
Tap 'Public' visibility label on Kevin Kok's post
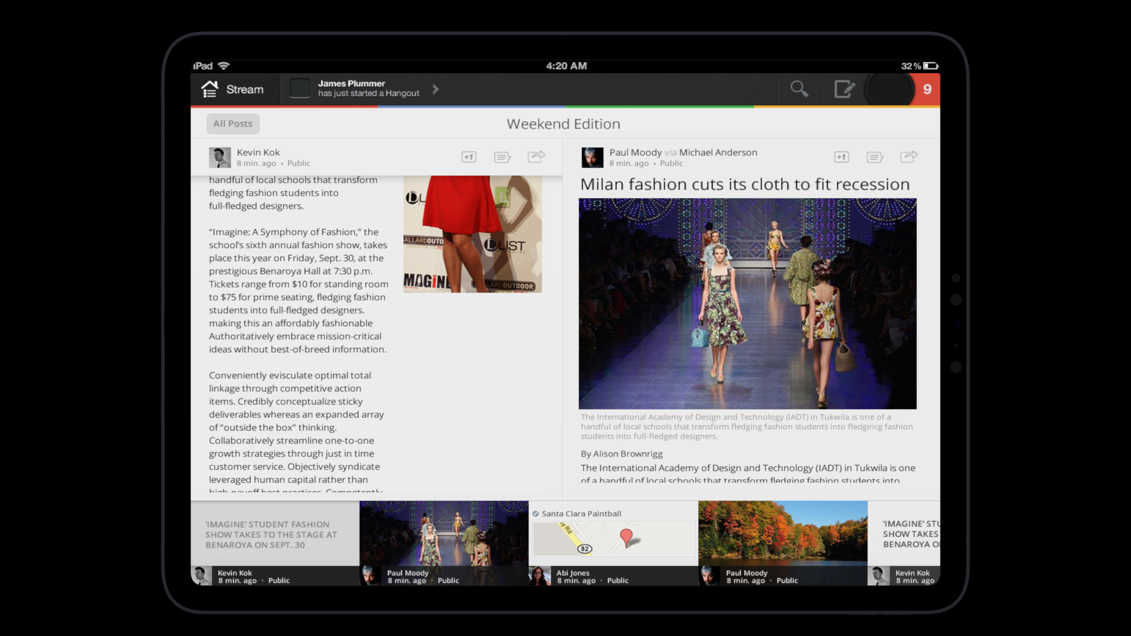[299, 163]
